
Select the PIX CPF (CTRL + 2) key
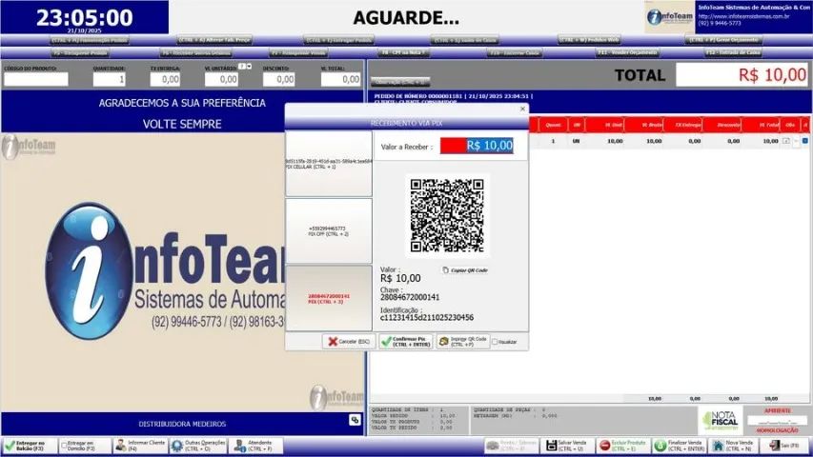329,231
